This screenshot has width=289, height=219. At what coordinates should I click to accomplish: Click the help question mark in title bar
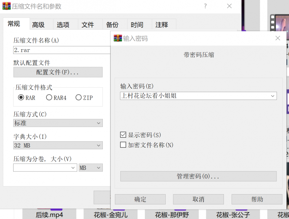click(205, 6)
